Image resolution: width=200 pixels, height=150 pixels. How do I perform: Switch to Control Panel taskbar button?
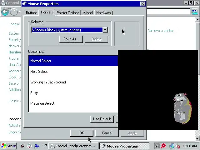point(73,146)
